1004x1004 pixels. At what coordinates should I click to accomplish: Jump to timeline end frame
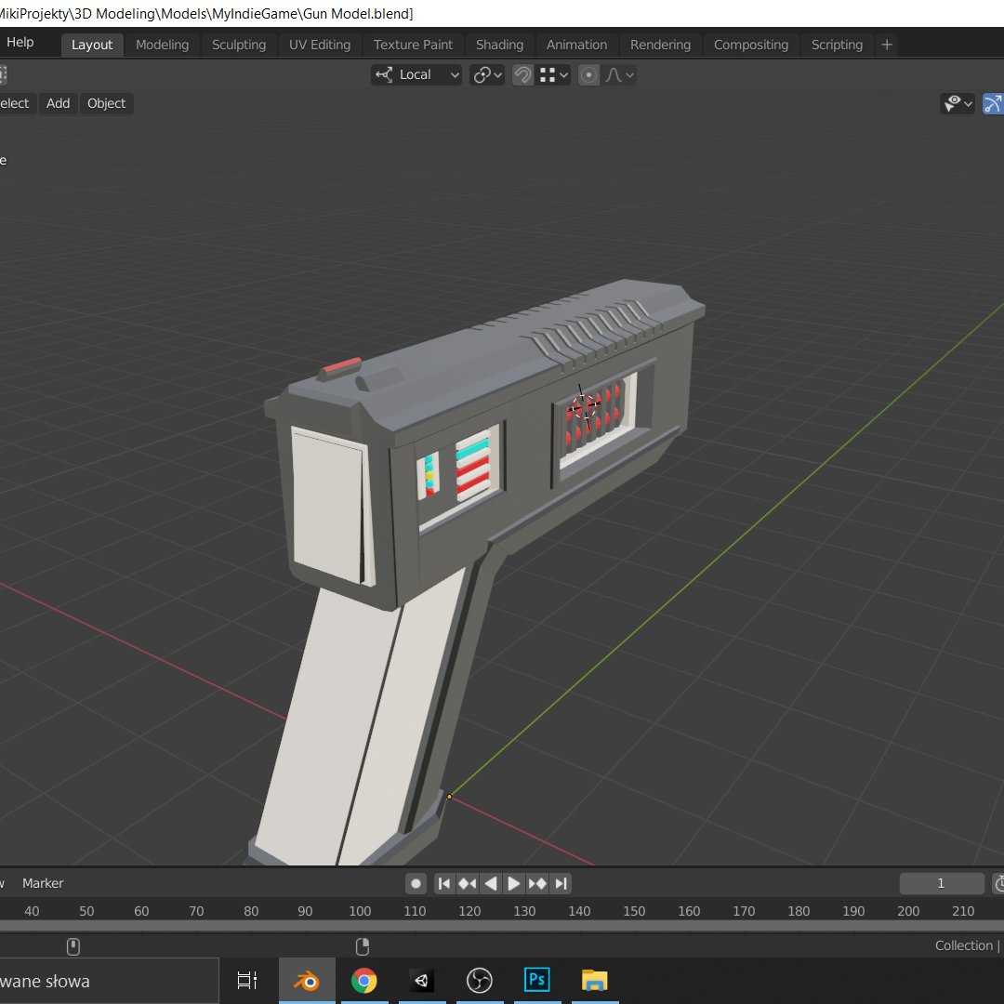[x=561, y=884]
